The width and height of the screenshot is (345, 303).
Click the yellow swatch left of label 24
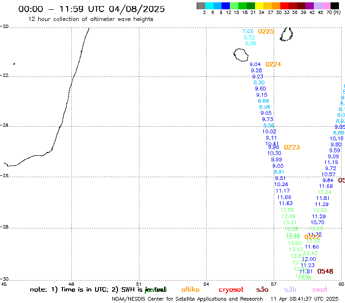(x=259, y=6)
